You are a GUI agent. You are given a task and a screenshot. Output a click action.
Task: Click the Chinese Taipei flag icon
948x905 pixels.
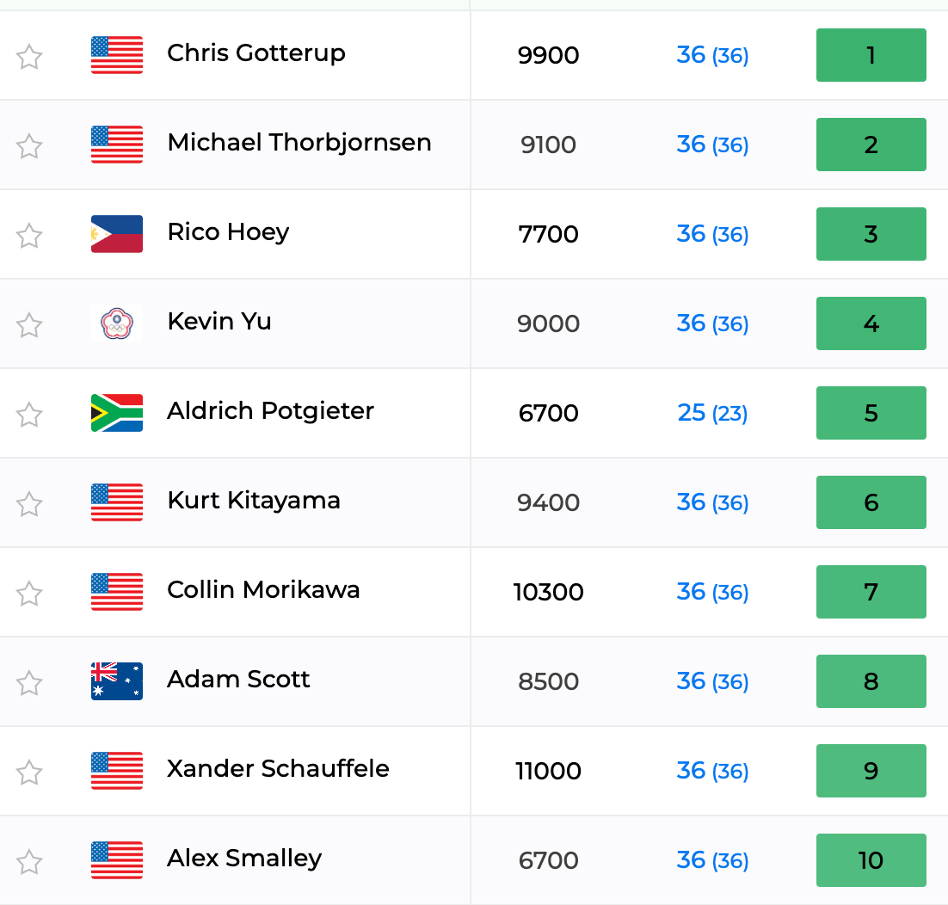click(117, 323)
